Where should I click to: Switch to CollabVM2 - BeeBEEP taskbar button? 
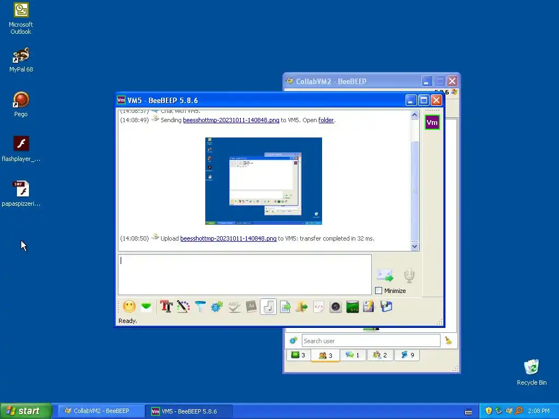101,411
